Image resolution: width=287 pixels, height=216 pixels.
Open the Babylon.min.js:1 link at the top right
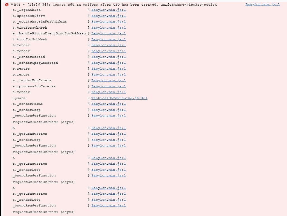(x=262, y=4)
